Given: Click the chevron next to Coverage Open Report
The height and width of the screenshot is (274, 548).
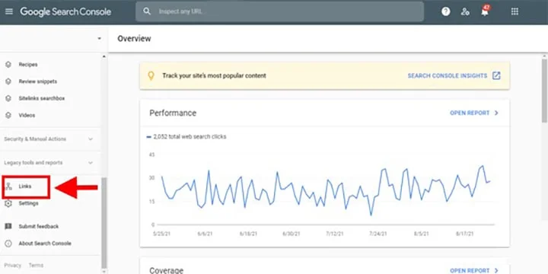Looking at the screenshot, I should coord(496,270).
